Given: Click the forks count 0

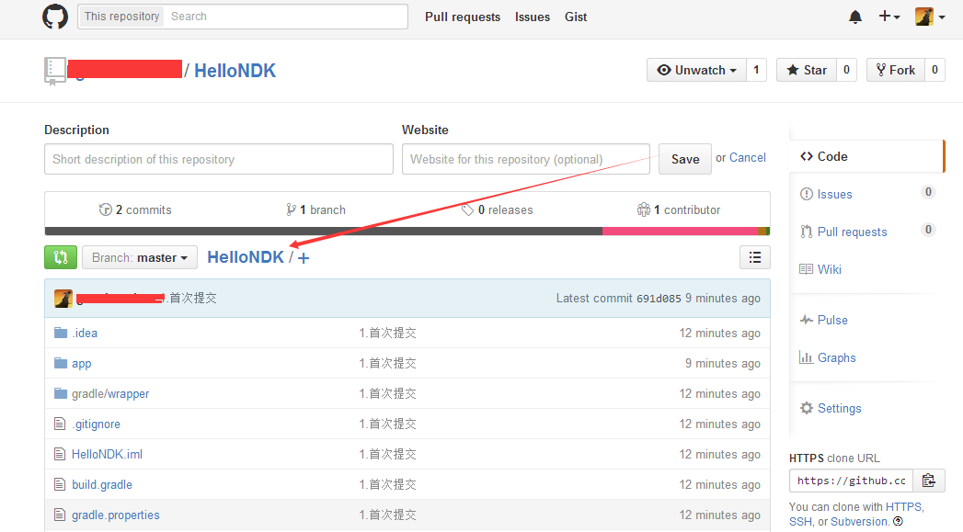Looking at the screenshot, I should (x=934, y=70).
